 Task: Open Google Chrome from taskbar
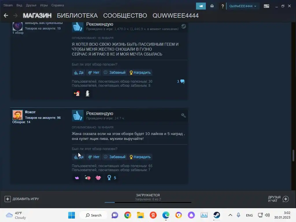(x=127, y=215)
